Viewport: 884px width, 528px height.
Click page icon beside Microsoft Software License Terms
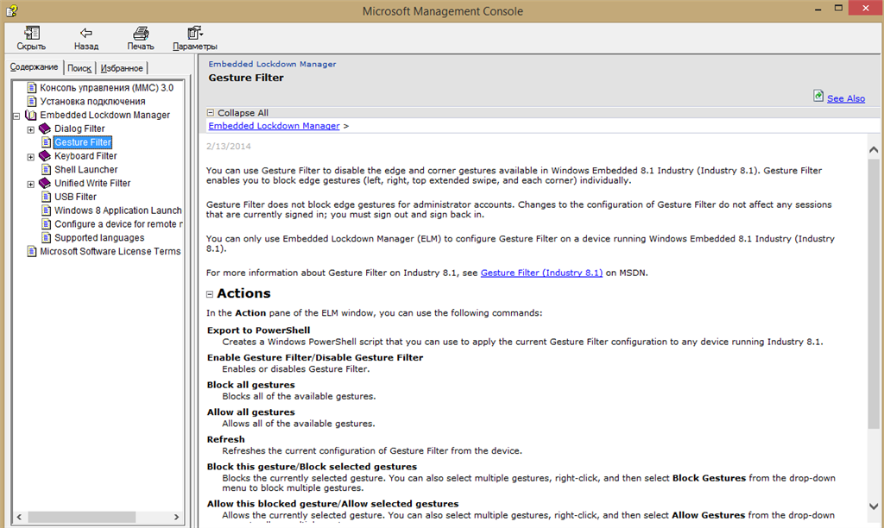coord(32,251)
